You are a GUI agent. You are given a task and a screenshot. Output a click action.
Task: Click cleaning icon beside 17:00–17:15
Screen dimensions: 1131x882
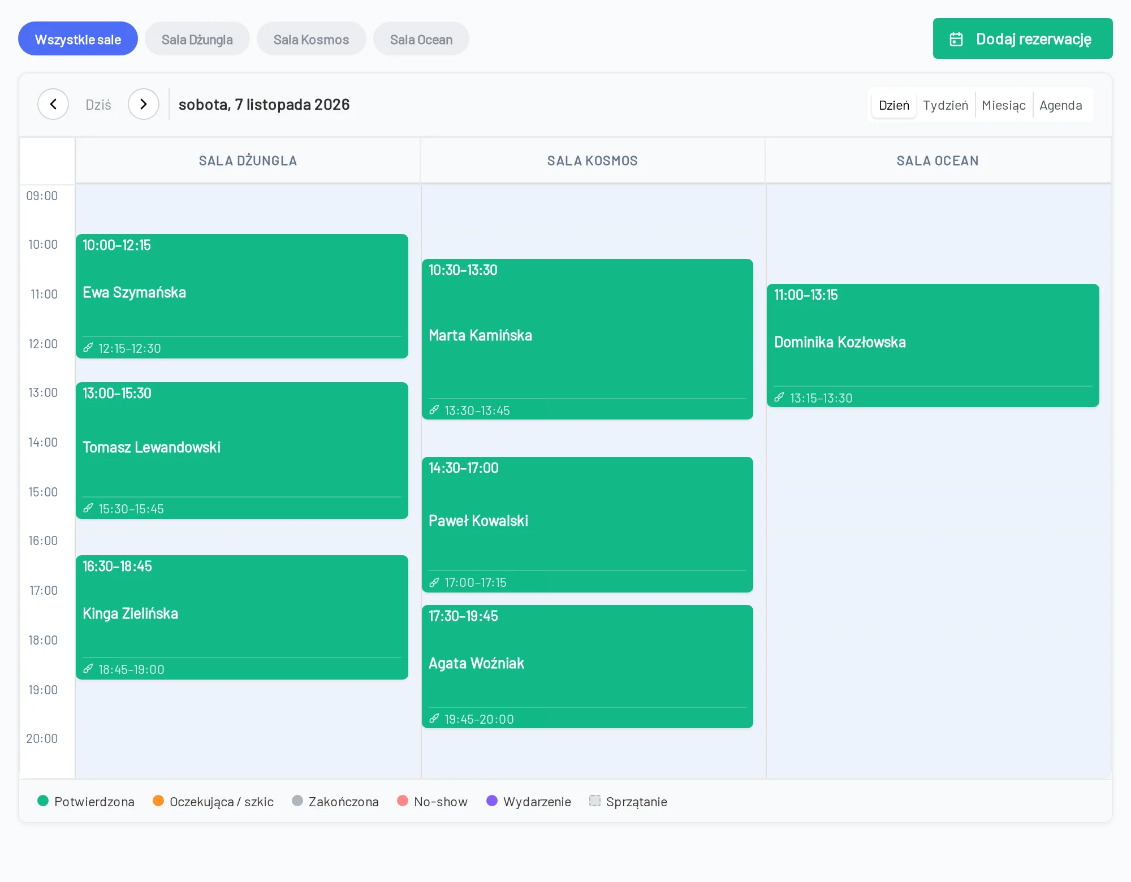(434, 582)
